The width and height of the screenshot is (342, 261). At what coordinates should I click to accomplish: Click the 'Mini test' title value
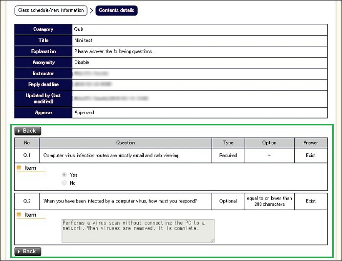[x=84, y=40]
